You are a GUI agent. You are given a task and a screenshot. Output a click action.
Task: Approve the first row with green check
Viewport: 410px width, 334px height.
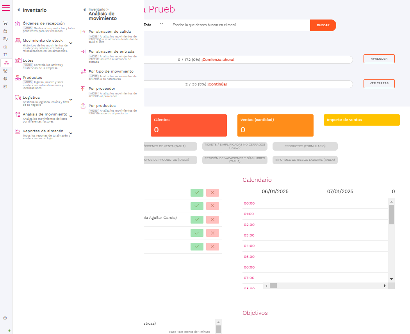(197, 193)
